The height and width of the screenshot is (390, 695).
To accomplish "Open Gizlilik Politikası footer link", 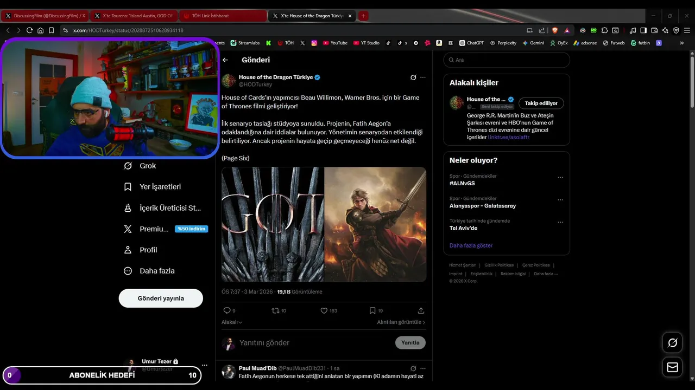I will click(499, 265).
